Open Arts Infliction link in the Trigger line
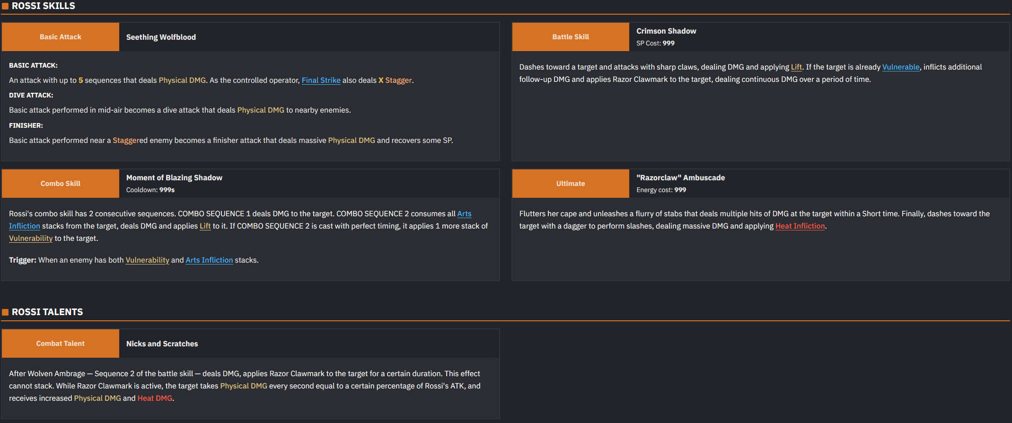 (209, 260)
